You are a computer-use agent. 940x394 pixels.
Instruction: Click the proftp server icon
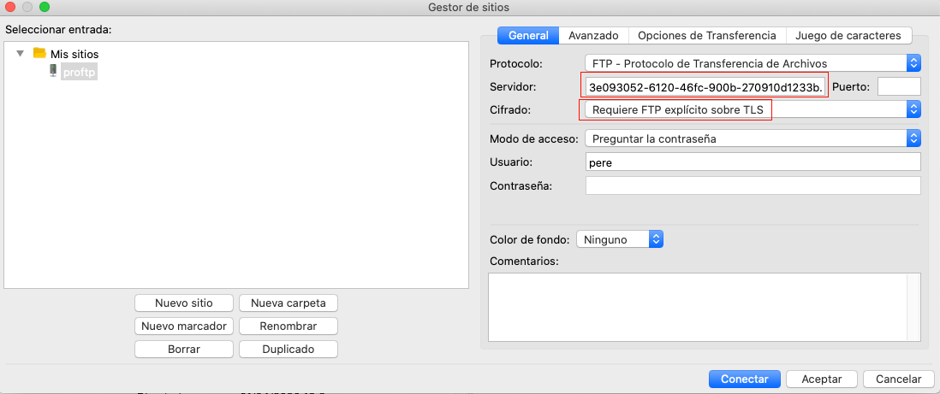pyautogui.click(x=53, y=72)
